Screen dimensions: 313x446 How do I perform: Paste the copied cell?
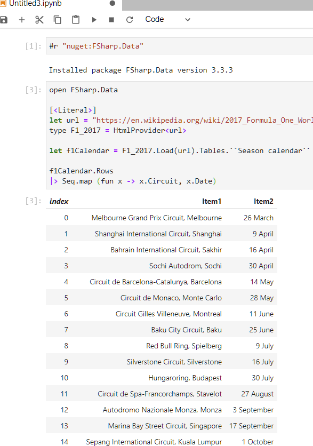[75, 19]
